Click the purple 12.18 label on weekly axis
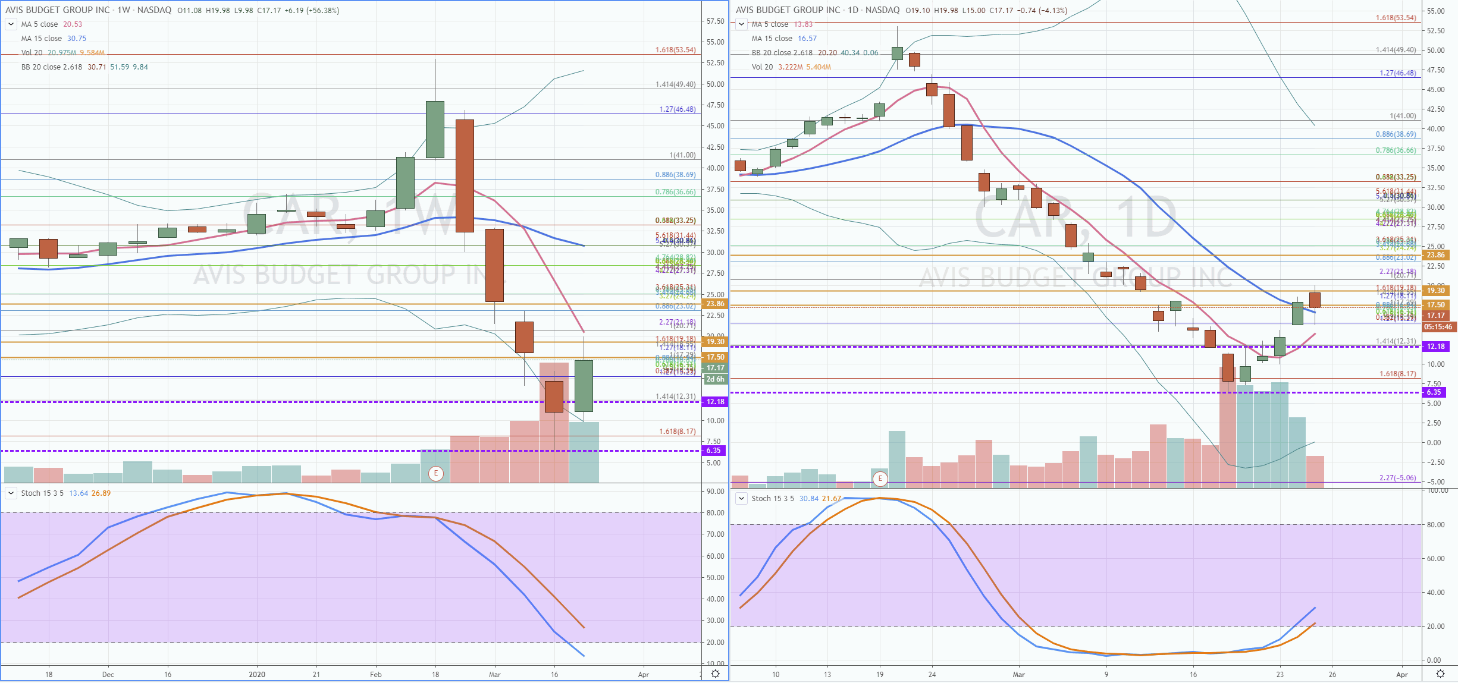Image resolution: width=1458 pixels, height=683 pixels. [x=715, y=402]
